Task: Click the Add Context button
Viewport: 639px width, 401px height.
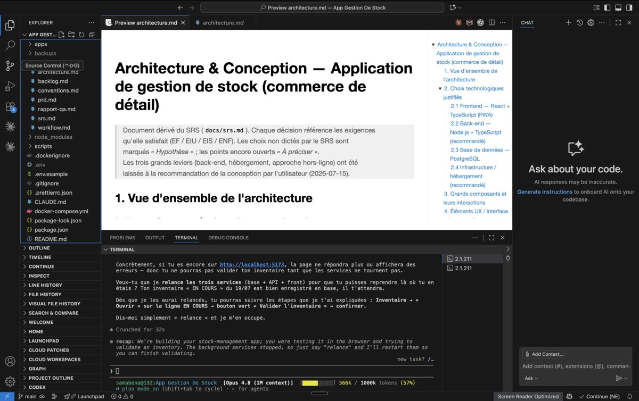Action: click(x=544, y=354)
